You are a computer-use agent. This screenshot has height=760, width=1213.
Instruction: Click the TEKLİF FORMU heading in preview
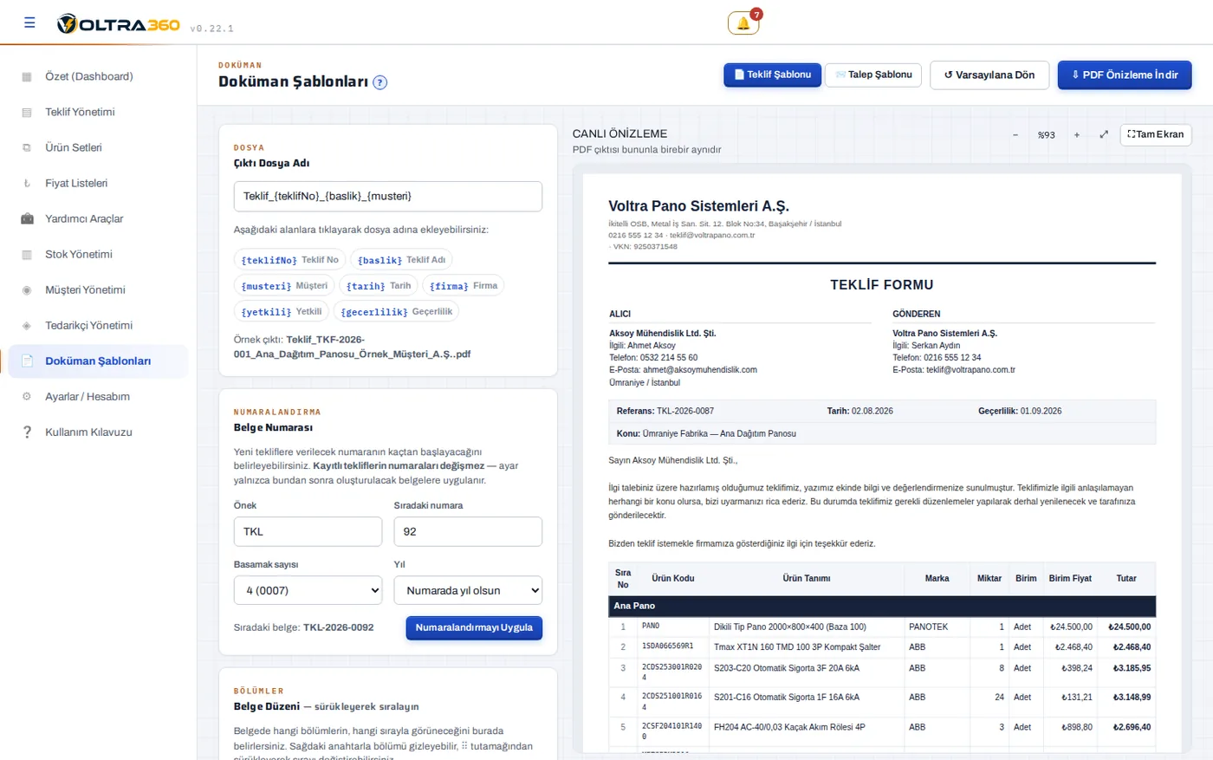coord(882,285)
